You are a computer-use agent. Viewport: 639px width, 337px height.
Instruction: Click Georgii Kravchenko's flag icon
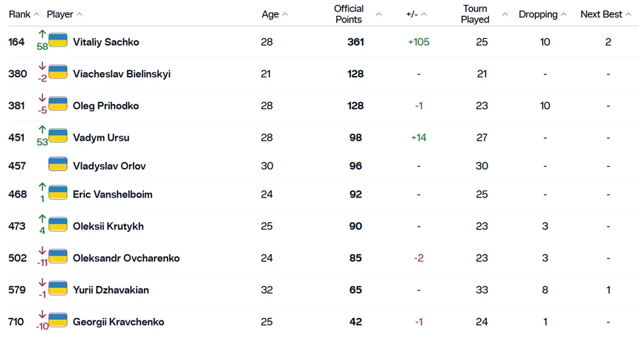(58, 320)
